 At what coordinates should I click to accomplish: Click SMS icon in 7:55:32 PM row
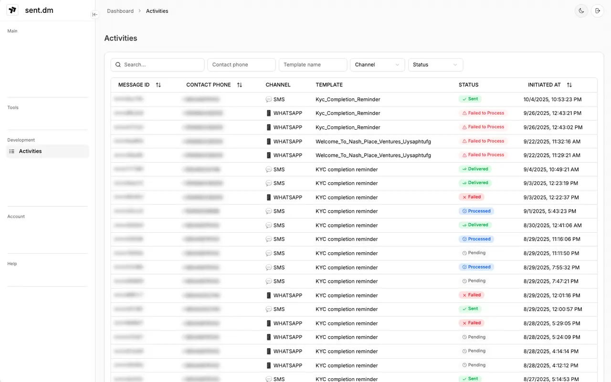269,268
